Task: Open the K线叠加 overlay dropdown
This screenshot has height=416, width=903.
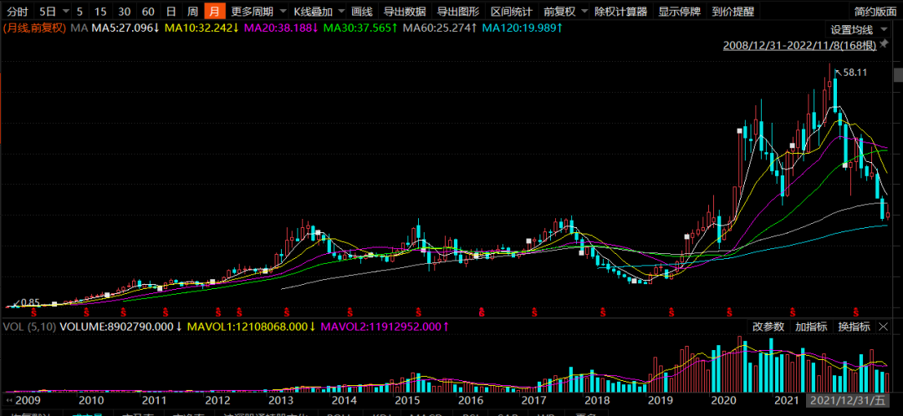Action: 312,12
